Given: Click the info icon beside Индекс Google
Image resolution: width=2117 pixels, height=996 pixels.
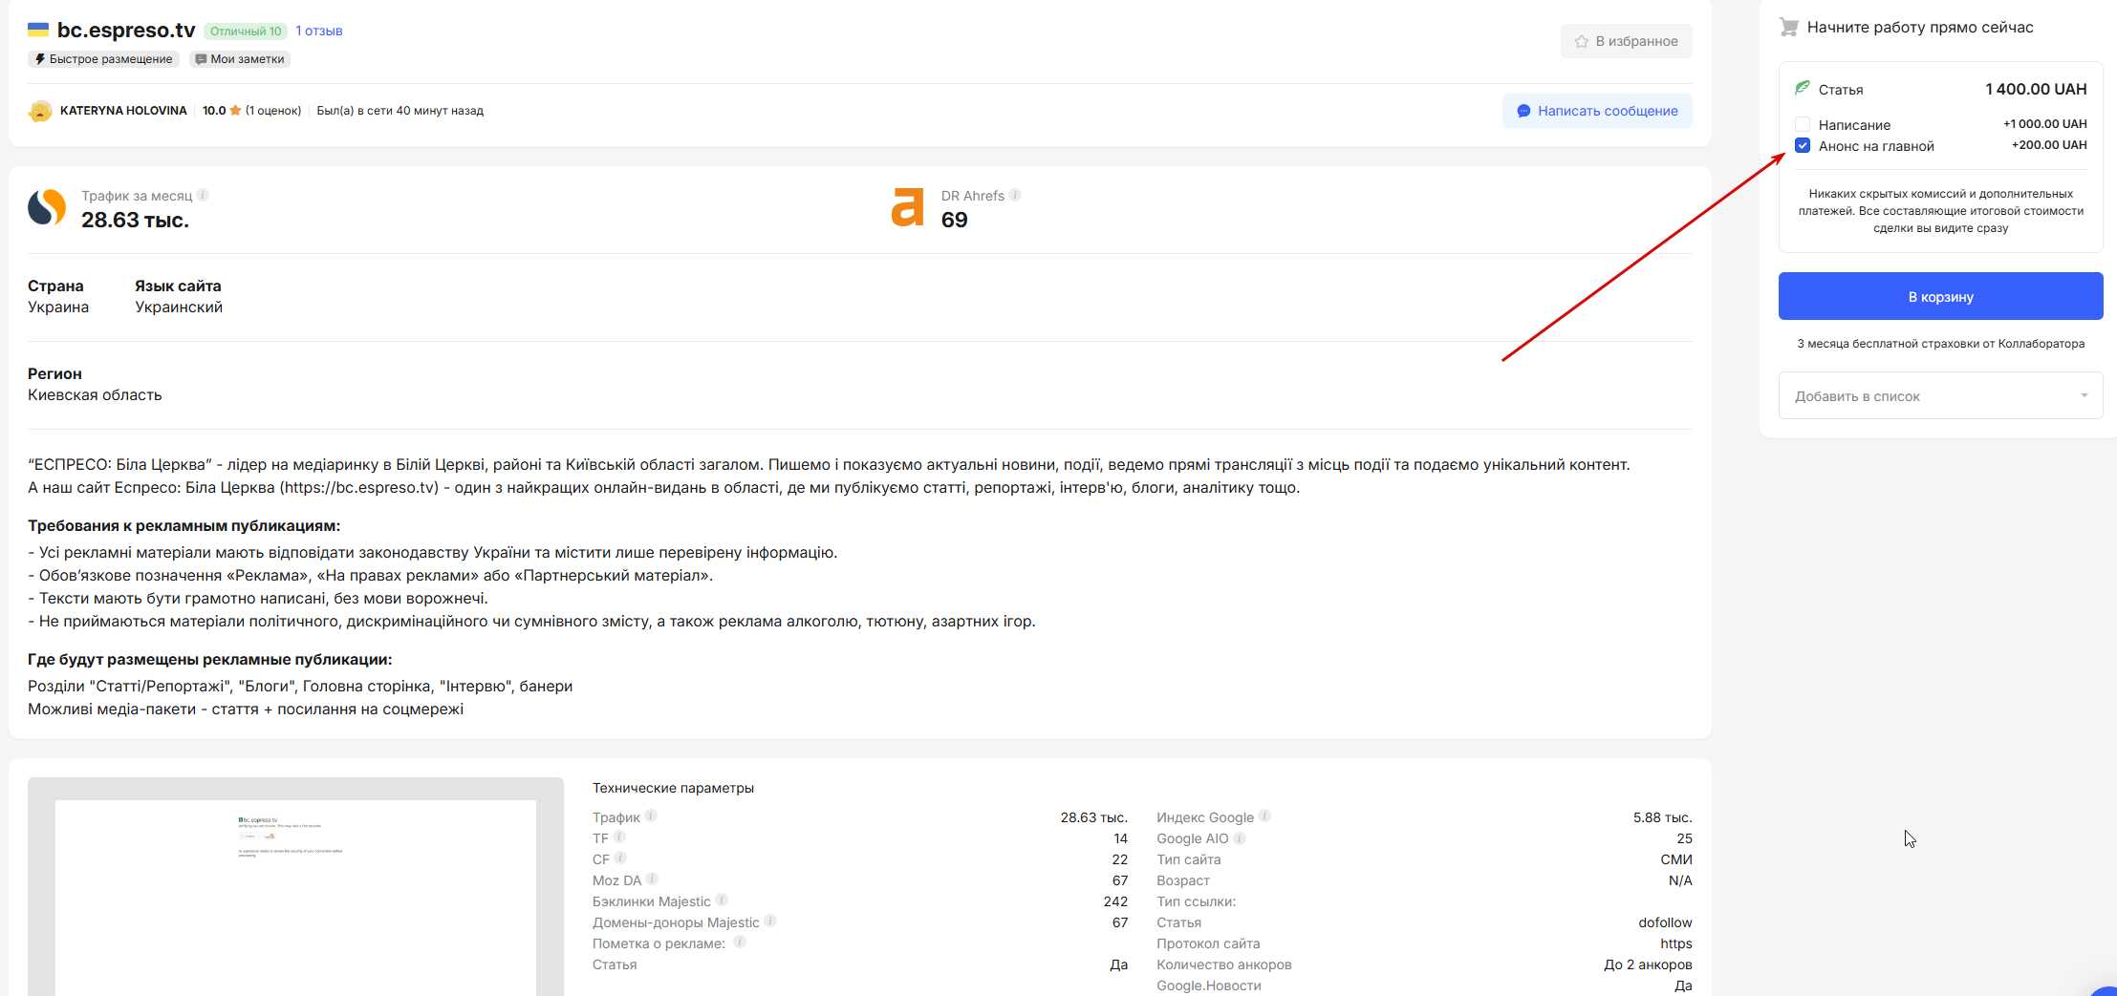Looking at the screenshot, I should (1264, 816).
